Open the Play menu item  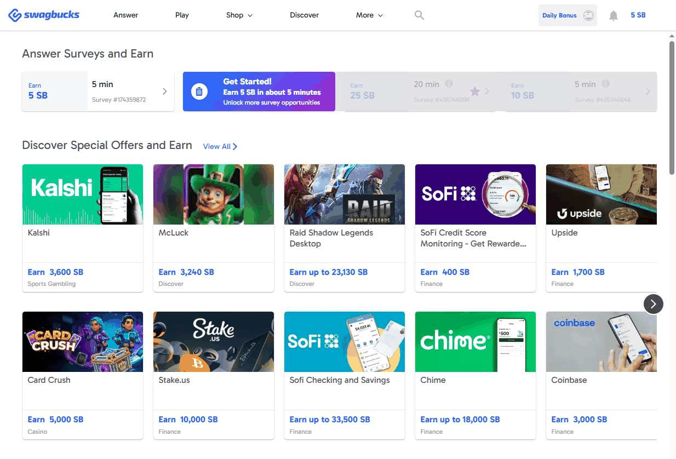pyautogui.click(x=182, y=15)
